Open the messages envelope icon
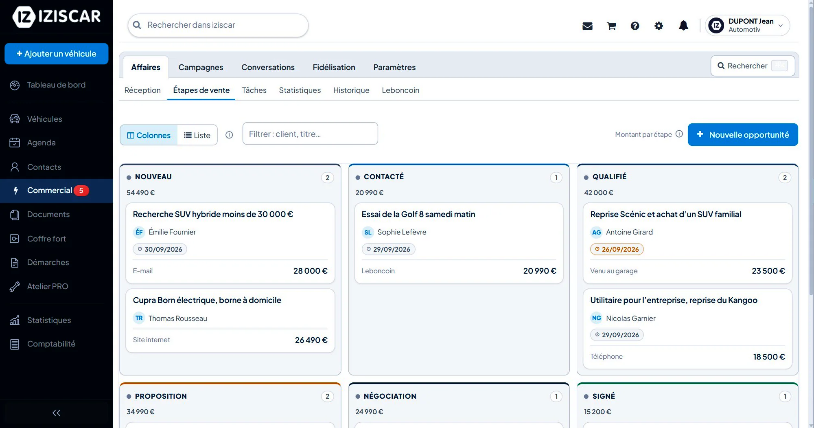 (x=587, y=26)
